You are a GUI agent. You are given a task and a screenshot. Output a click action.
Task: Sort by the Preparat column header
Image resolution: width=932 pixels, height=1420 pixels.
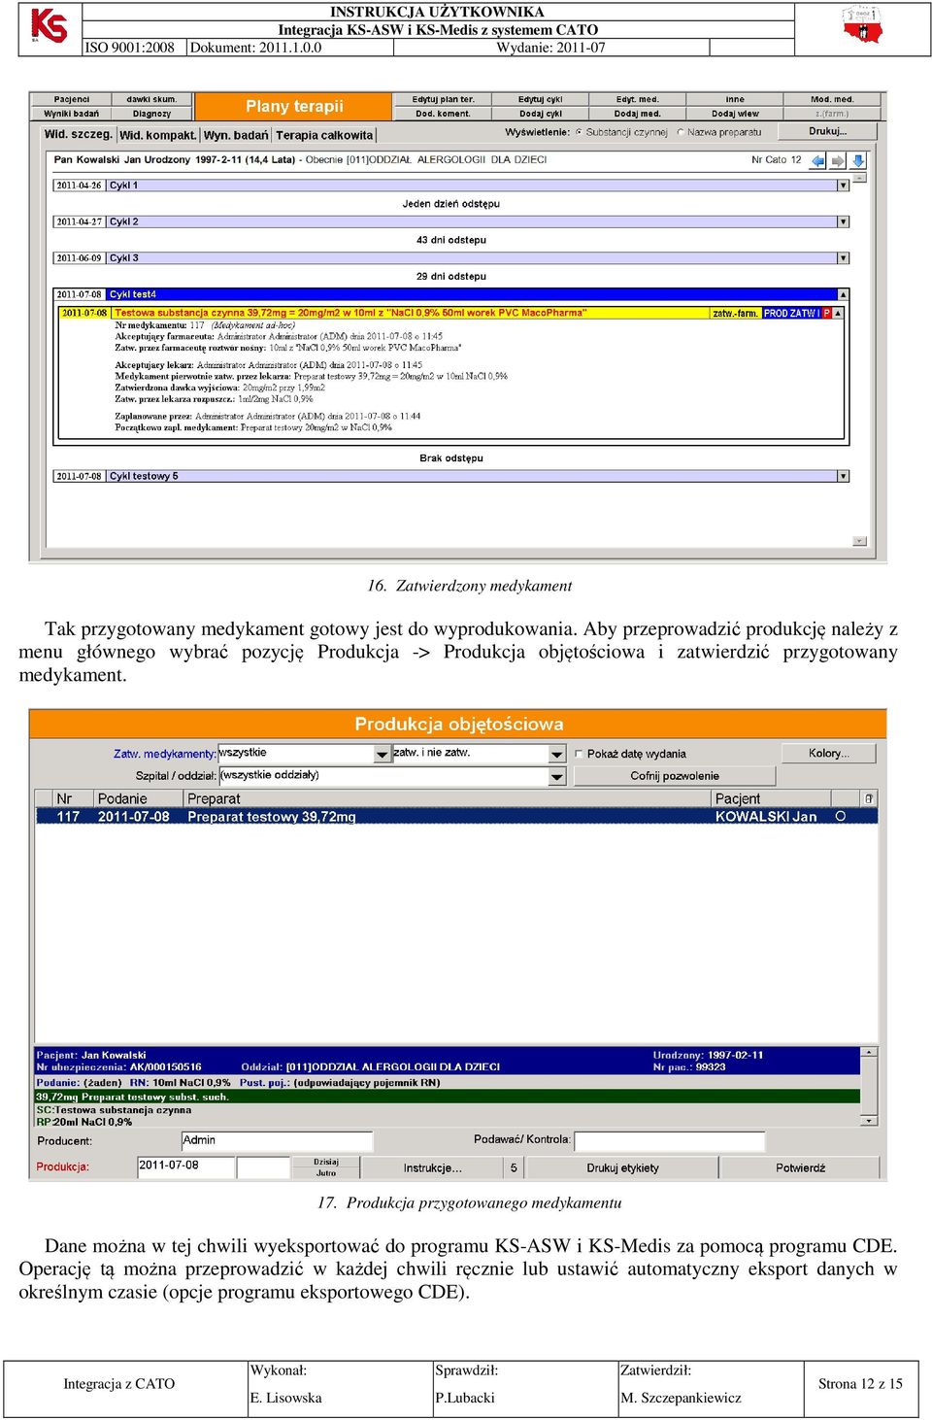click(448, 798)
